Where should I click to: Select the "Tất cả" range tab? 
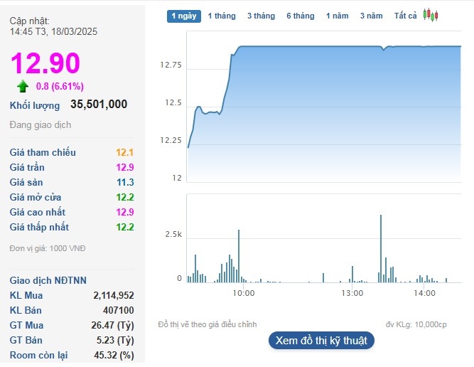[406, 16]
